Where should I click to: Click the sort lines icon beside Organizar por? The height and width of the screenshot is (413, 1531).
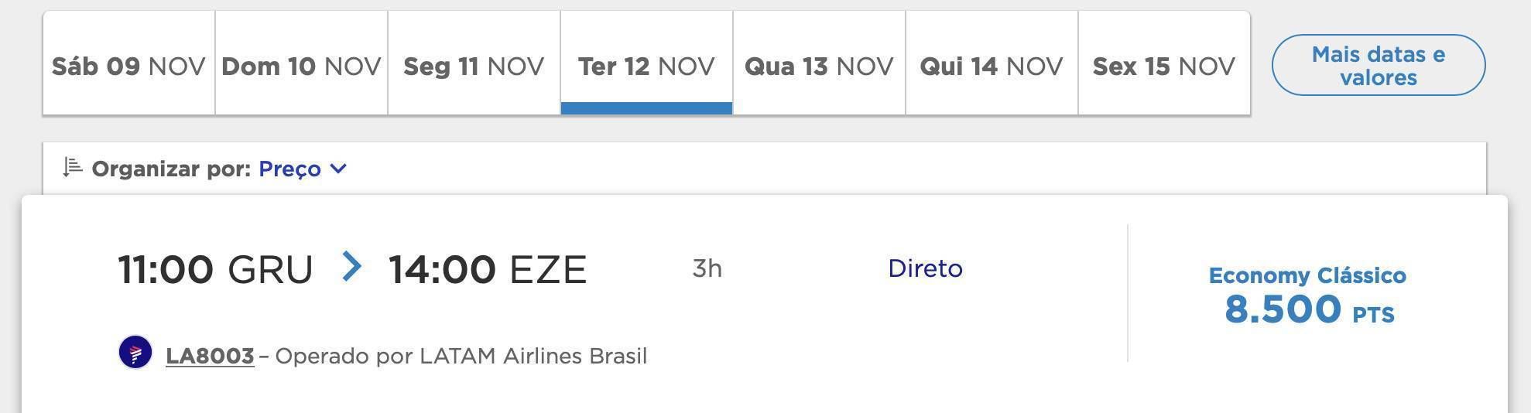coord(73,167)
